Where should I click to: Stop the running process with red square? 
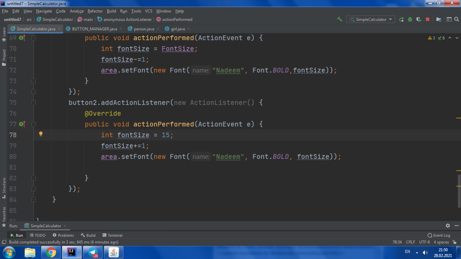coord(428,19)
